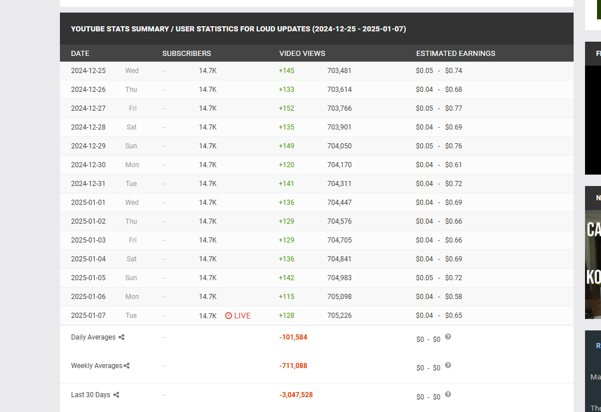Select the date 2025-01-02
The image size is (601, 412).
88,221
